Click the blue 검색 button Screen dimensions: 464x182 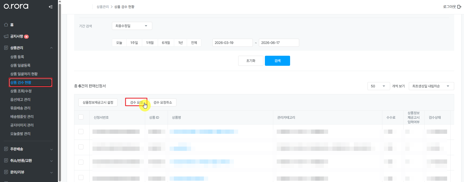[277, 61]
